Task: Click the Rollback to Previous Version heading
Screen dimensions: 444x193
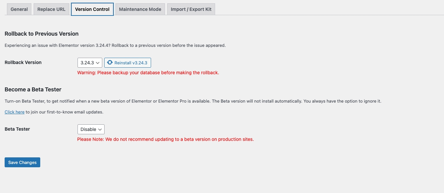Action: [x=42, y=34]
